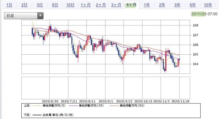The width and height of the screenshot is (219, 119).
Task: Select the 2年 chart period
Action: pyautogui.click(x=162, y=5)
